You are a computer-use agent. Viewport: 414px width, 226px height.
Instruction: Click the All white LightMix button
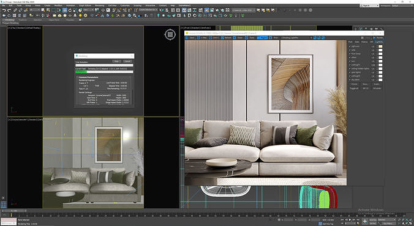coord(377,88)
